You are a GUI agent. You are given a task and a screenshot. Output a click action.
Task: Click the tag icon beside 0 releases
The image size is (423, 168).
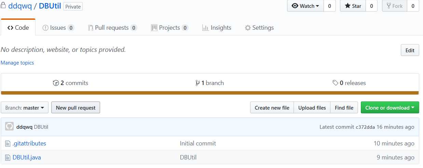335,83
